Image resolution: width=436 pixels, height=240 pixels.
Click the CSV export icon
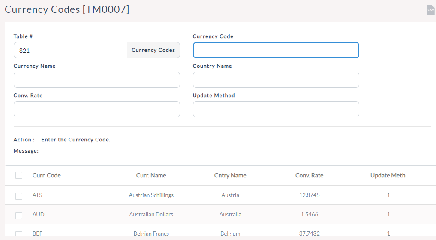[x=430, y=10]
